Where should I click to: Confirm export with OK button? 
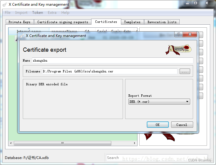(158, 125)
